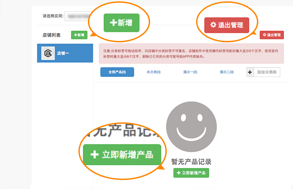Go to the 演示二(0) category tab

coord(227,72)
